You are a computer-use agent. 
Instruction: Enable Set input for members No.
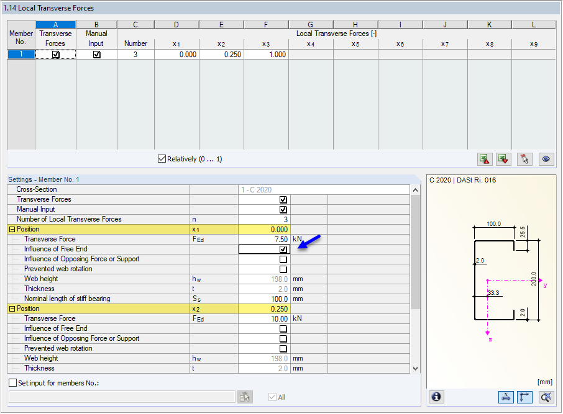click(11, 382)
